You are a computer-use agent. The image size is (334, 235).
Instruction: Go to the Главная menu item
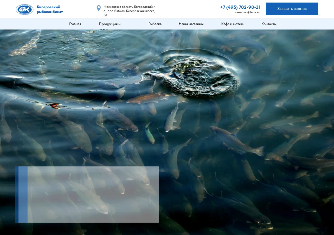click(x=75, y=24)
